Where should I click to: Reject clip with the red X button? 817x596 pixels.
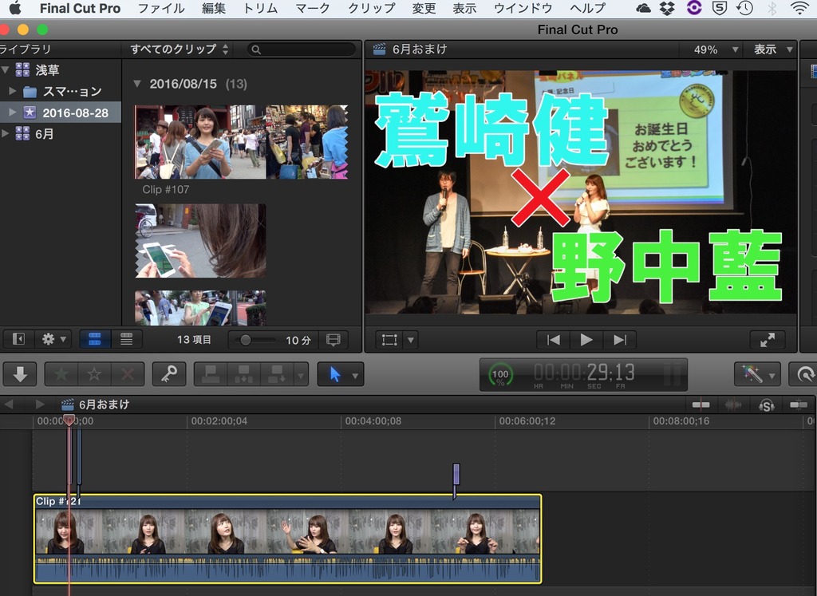pos(127,374)
